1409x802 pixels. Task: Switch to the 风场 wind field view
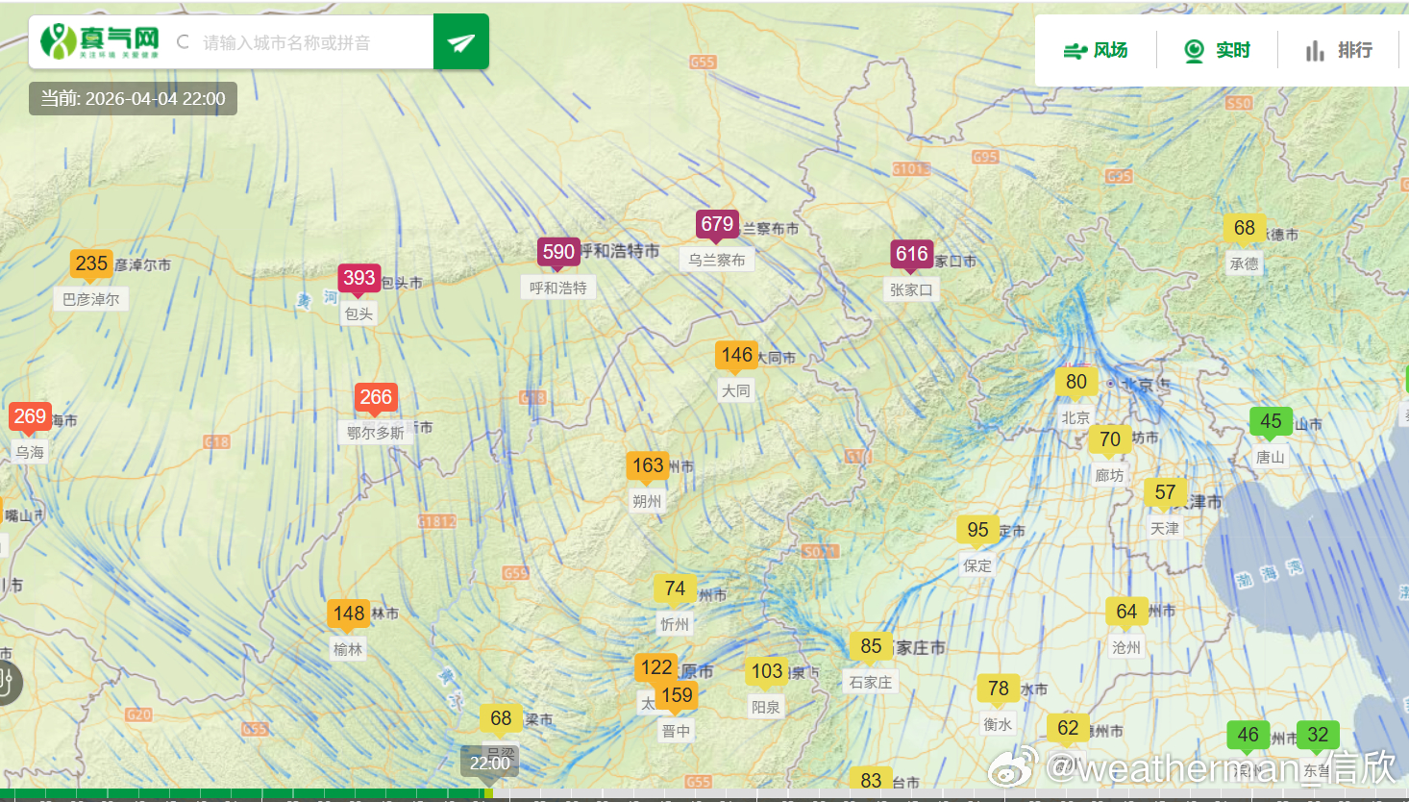click(x=1096, y=50)
